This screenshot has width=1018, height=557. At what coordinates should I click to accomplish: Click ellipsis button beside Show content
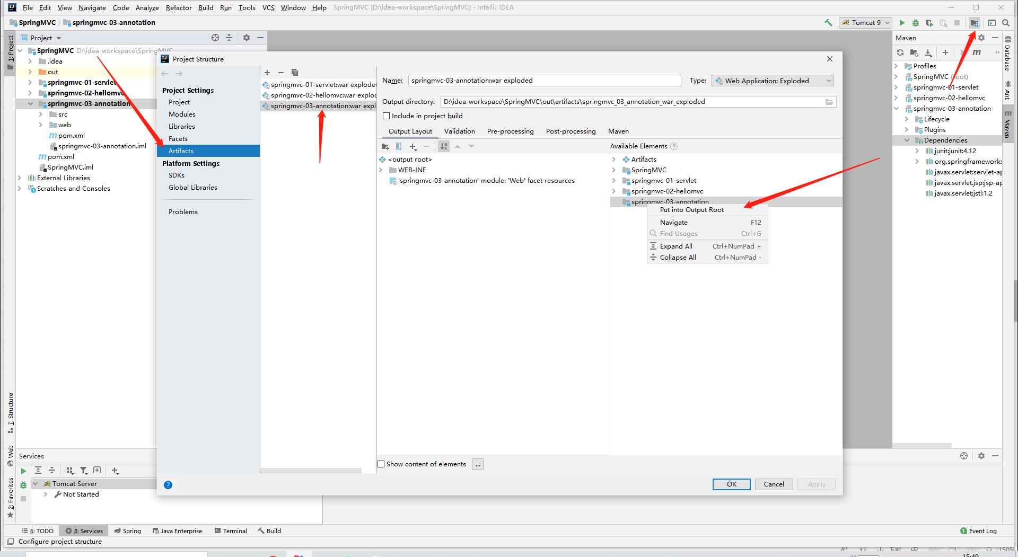[x=478, y=464]
